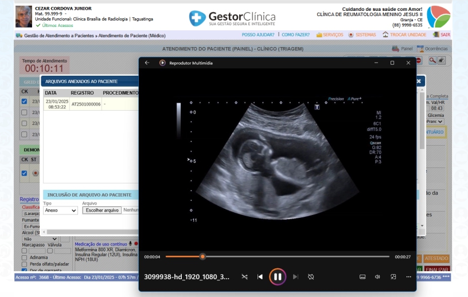Pause the ultrasound video playback

(277, 276)
